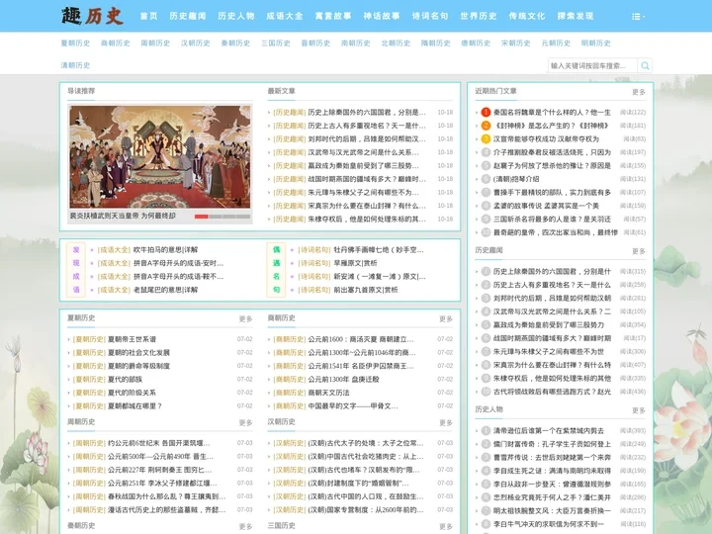Click 更多 beside sidebar 历史趣闻

pyautogui.click(x=639, y=251)
